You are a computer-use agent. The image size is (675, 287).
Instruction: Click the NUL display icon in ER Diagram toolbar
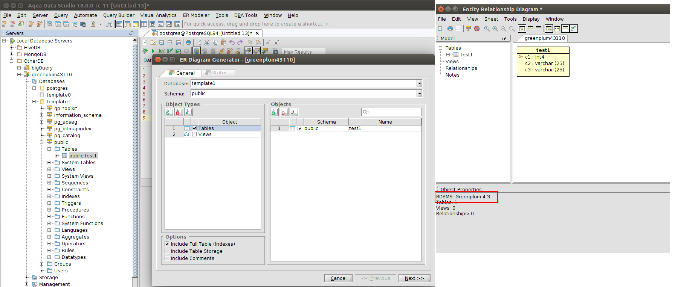(x=557, y=29)
